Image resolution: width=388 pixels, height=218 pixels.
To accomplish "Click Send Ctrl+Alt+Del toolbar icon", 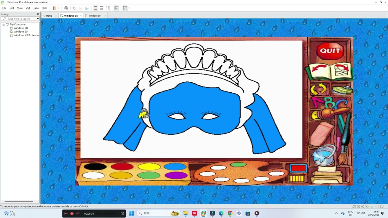I will [66, 8].
